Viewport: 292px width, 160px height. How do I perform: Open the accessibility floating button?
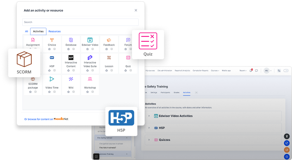click(287, 136)
